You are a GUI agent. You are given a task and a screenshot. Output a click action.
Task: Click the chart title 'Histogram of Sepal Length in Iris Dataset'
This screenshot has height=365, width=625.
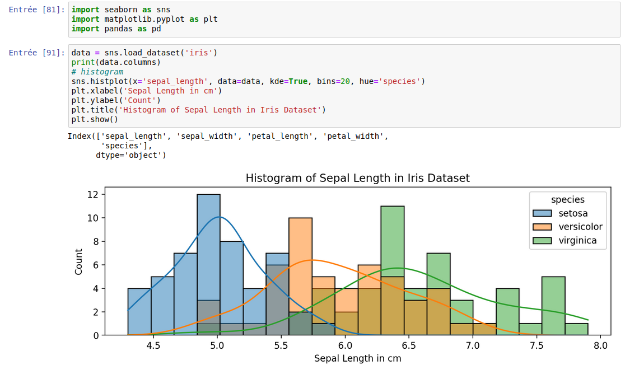pyautogui.click(x=357, y=178)
